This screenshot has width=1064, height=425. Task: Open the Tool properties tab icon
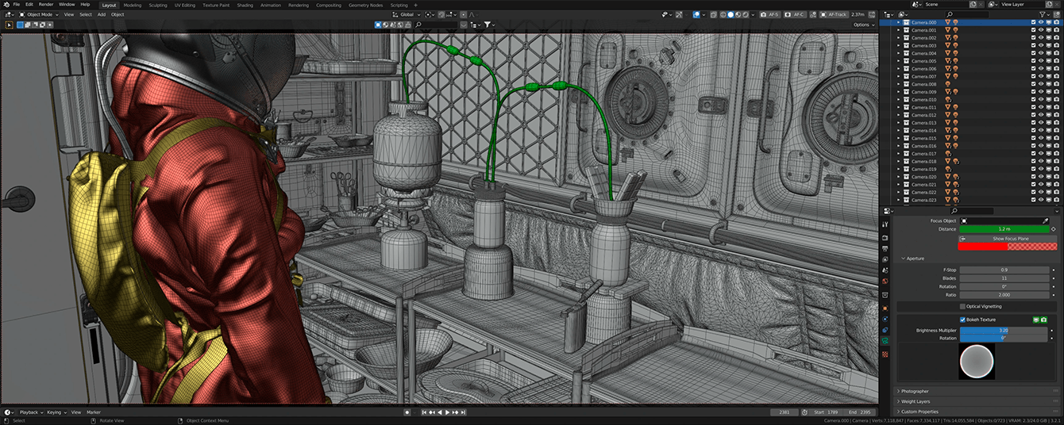pyautogui.click(x=885, y=225)
